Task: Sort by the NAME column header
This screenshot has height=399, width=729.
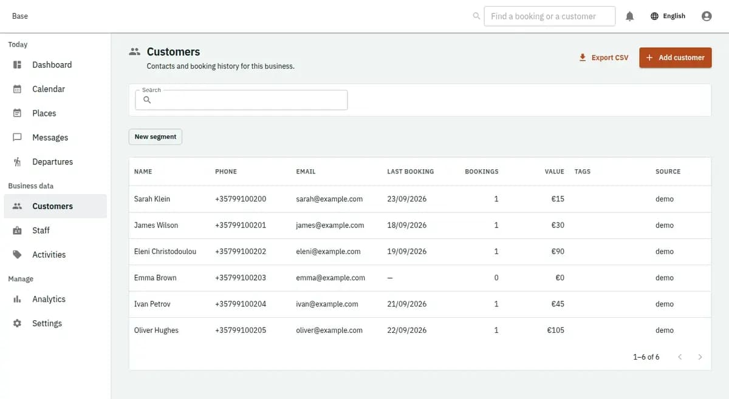Action: point(143,172)
